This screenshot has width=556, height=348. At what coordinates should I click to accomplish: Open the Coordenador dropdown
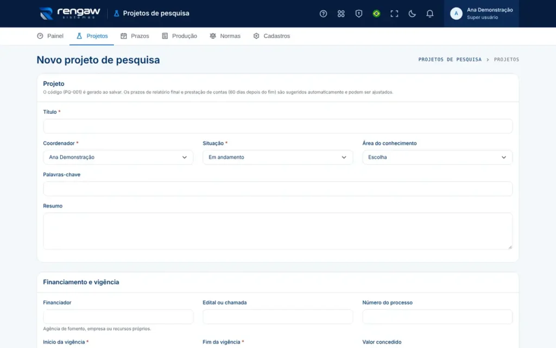pyautogui.click(x=118, y=157)
